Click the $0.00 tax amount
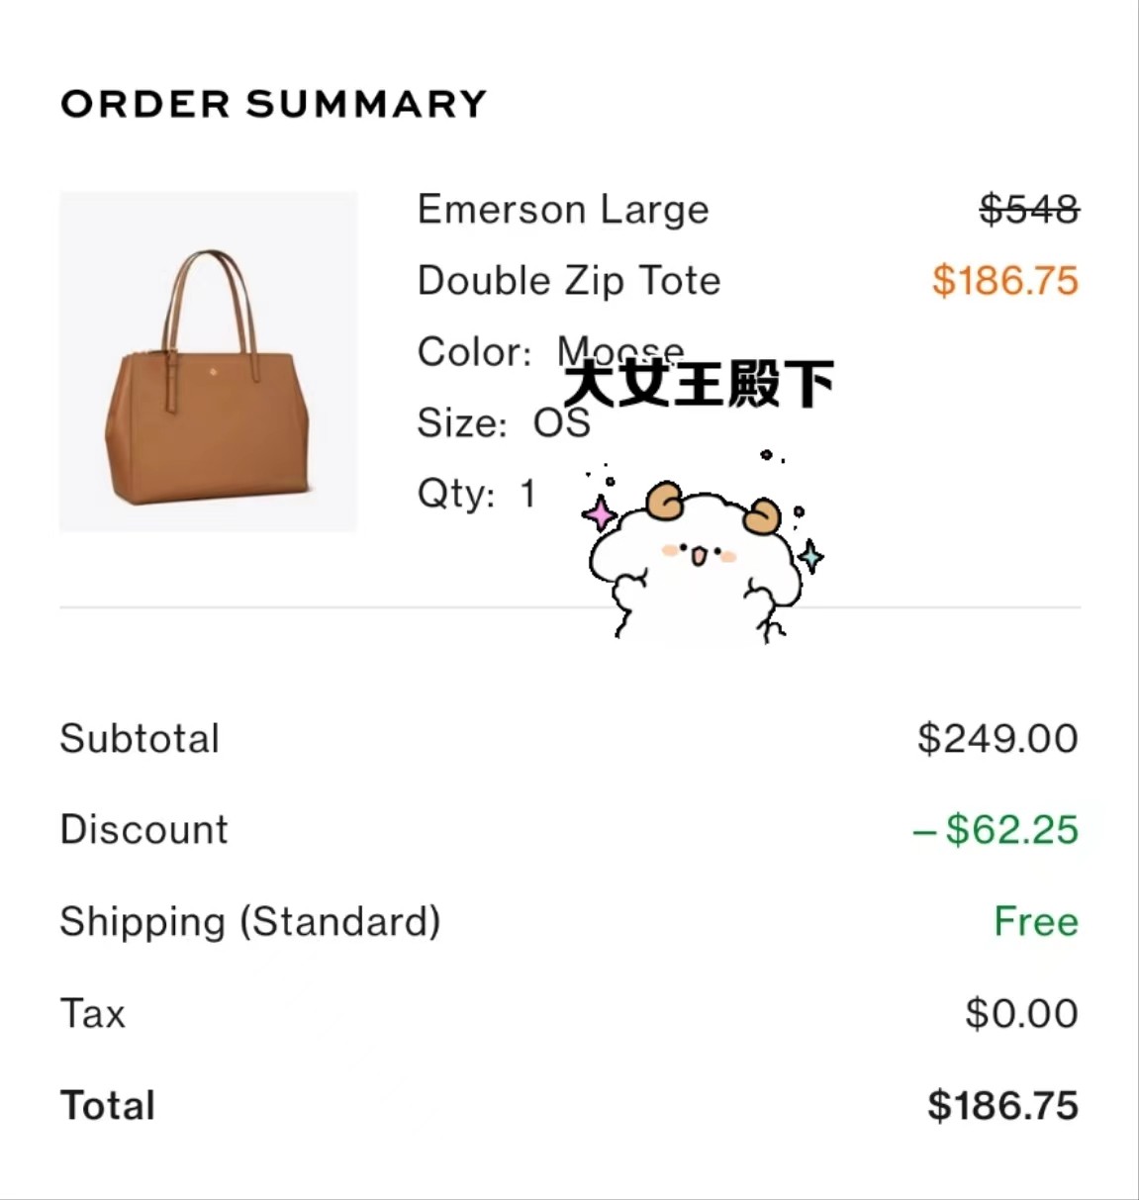The width and height of the screenshot is (1139, 1200). click(x=1022, y=1013)
